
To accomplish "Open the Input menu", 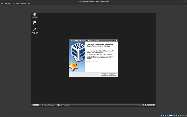I will coord(18,3).
